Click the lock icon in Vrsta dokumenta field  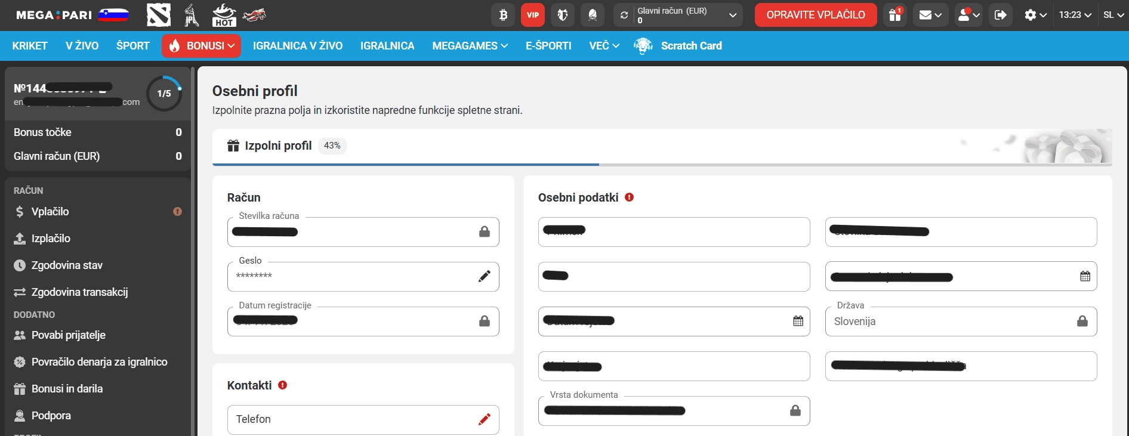click(795, 410)
